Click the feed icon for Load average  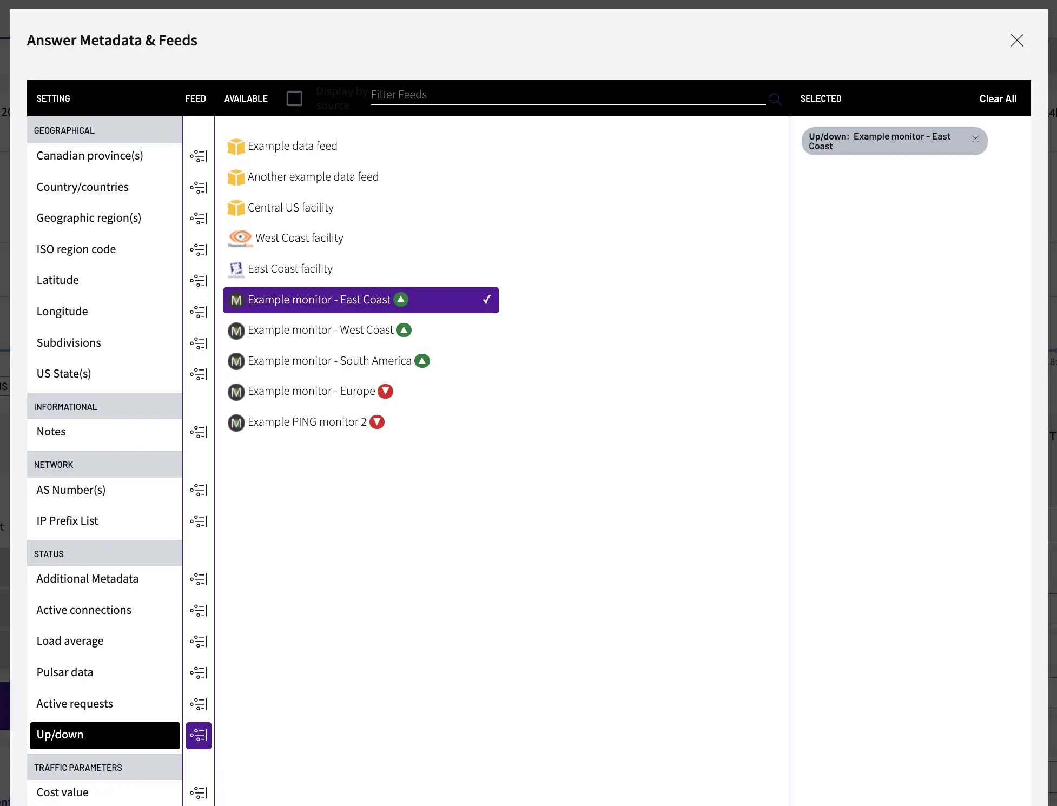pyautogui.click(x=199, y=642)
